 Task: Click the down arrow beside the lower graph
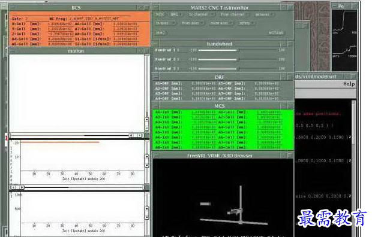click(x=147, y=217)
